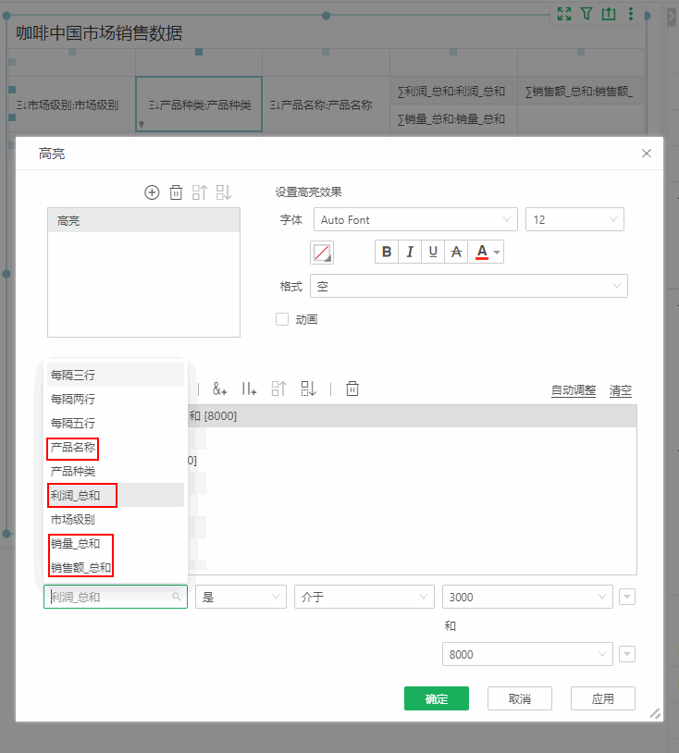Viewport: 679px width, 753px height.
Task: Click the 应用 button
Action: tap(602, 698)
